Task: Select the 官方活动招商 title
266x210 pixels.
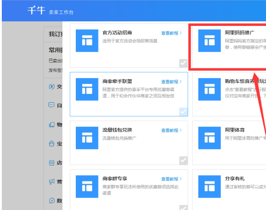Action: click(x=117, y=33)
